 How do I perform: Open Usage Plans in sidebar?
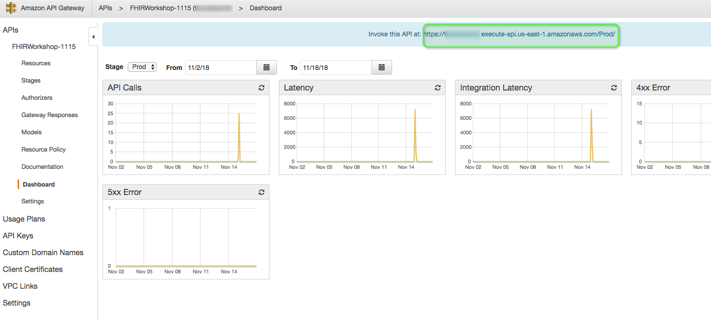coord(24,219)
